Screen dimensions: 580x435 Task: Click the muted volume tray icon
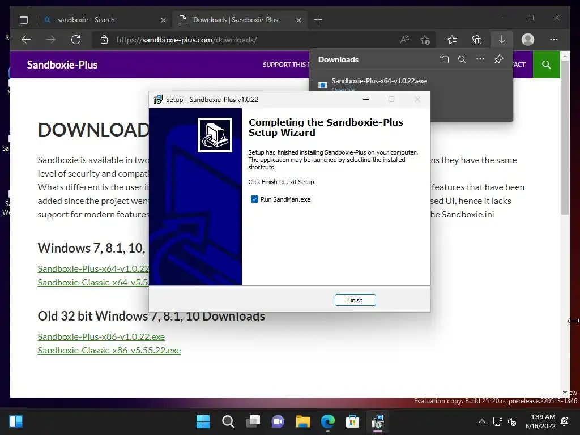pos(512,421)
